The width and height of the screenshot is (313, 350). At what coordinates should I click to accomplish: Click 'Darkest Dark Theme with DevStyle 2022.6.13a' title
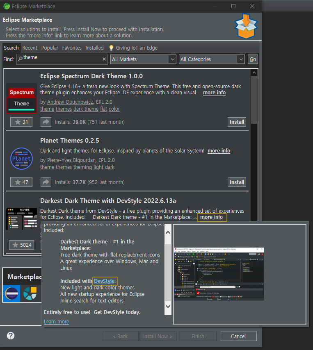point(108,201)
